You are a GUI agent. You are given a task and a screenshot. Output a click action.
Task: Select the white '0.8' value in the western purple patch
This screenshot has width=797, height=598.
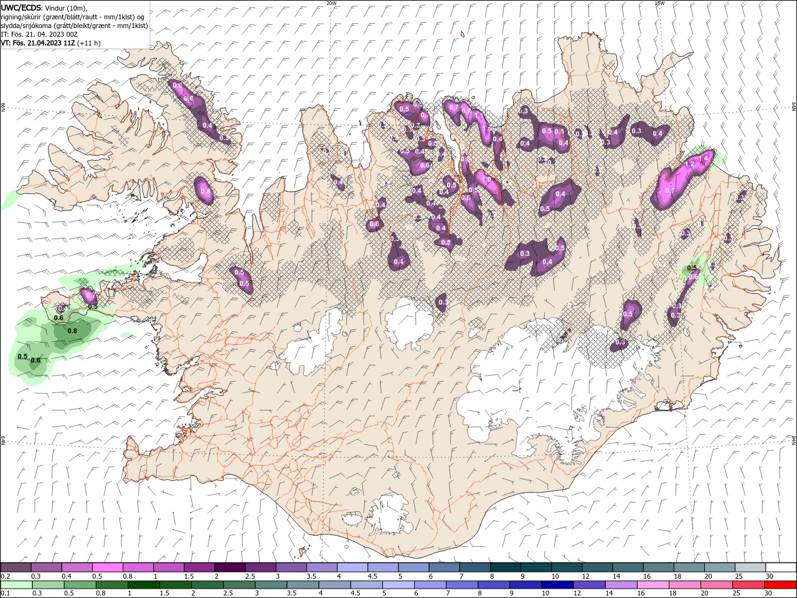(206, 192)
